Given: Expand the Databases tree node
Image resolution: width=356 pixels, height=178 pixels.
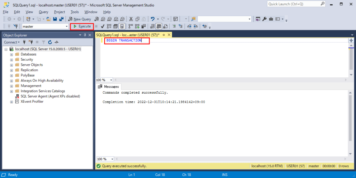Looking at the screenshot, I should click(11, 54).
